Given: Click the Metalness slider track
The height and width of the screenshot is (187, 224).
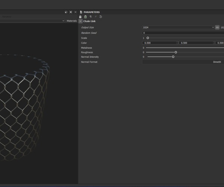Looking at the screenshot, I should coord(185,48).
